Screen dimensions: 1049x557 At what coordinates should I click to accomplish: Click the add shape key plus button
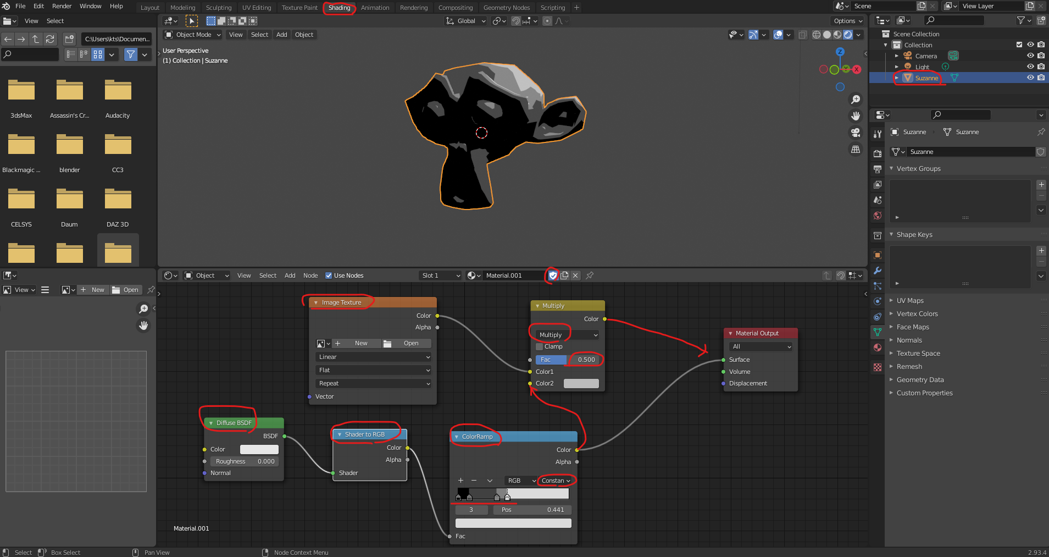click(1041, 251)
